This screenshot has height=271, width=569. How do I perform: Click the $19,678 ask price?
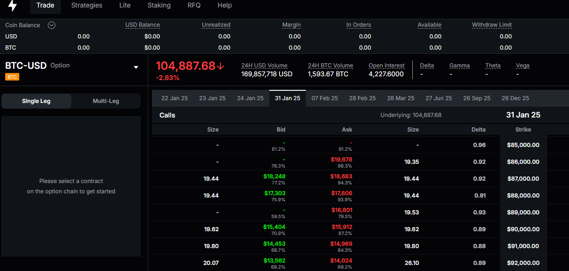pos(341,160)
